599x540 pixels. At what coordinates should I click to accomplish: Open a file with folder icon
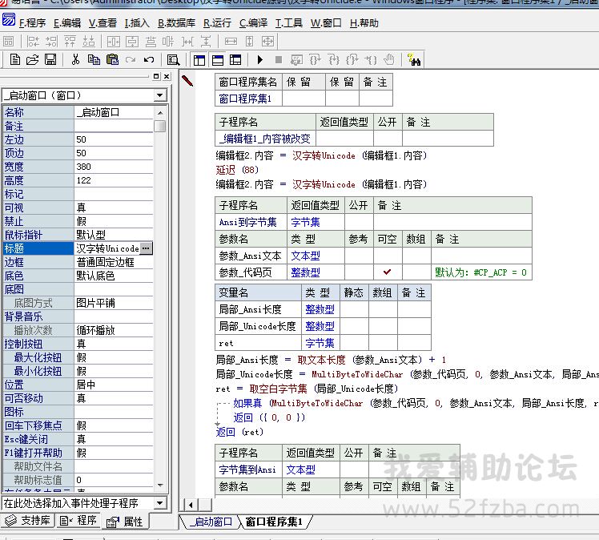[33, 60]
